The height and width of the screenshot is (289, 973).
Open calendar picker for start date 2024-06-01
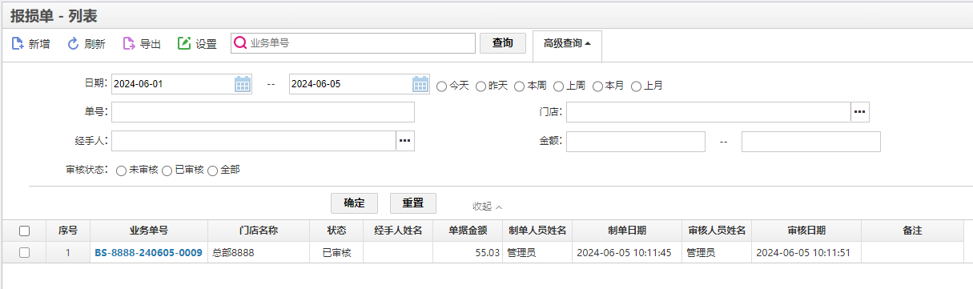tap(243, 84)
